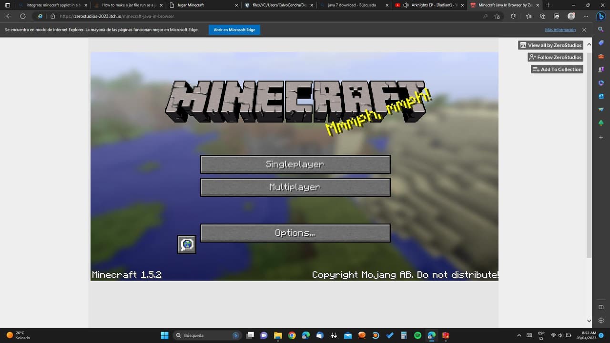Click the language globe icon button

tap(187, 244)
